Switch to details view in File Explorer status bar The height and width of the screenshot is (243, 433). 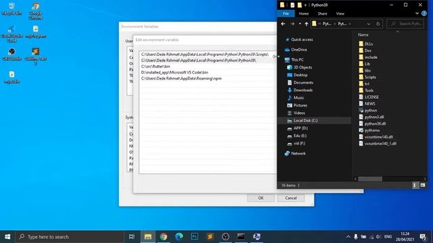point(415,186)
